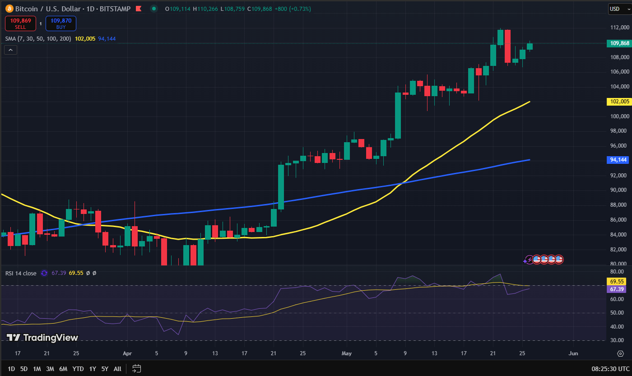Image resolution: width=632 pixels, height=376 pixels.
Task: Click the purple RSI value 67.39 in legend
Action: [x=59, y=273]
